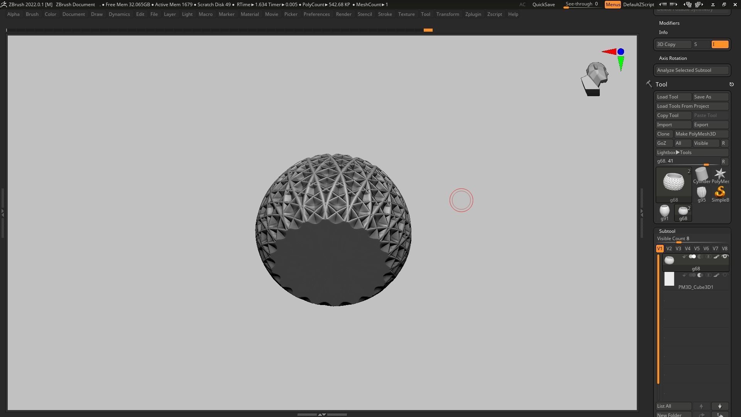
Task: Toggle the Menus button on
Action: point(612,5)
